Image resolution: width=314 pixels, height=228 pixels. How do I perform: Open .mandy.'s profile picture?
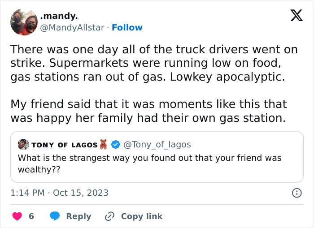[x=23, y=22]
